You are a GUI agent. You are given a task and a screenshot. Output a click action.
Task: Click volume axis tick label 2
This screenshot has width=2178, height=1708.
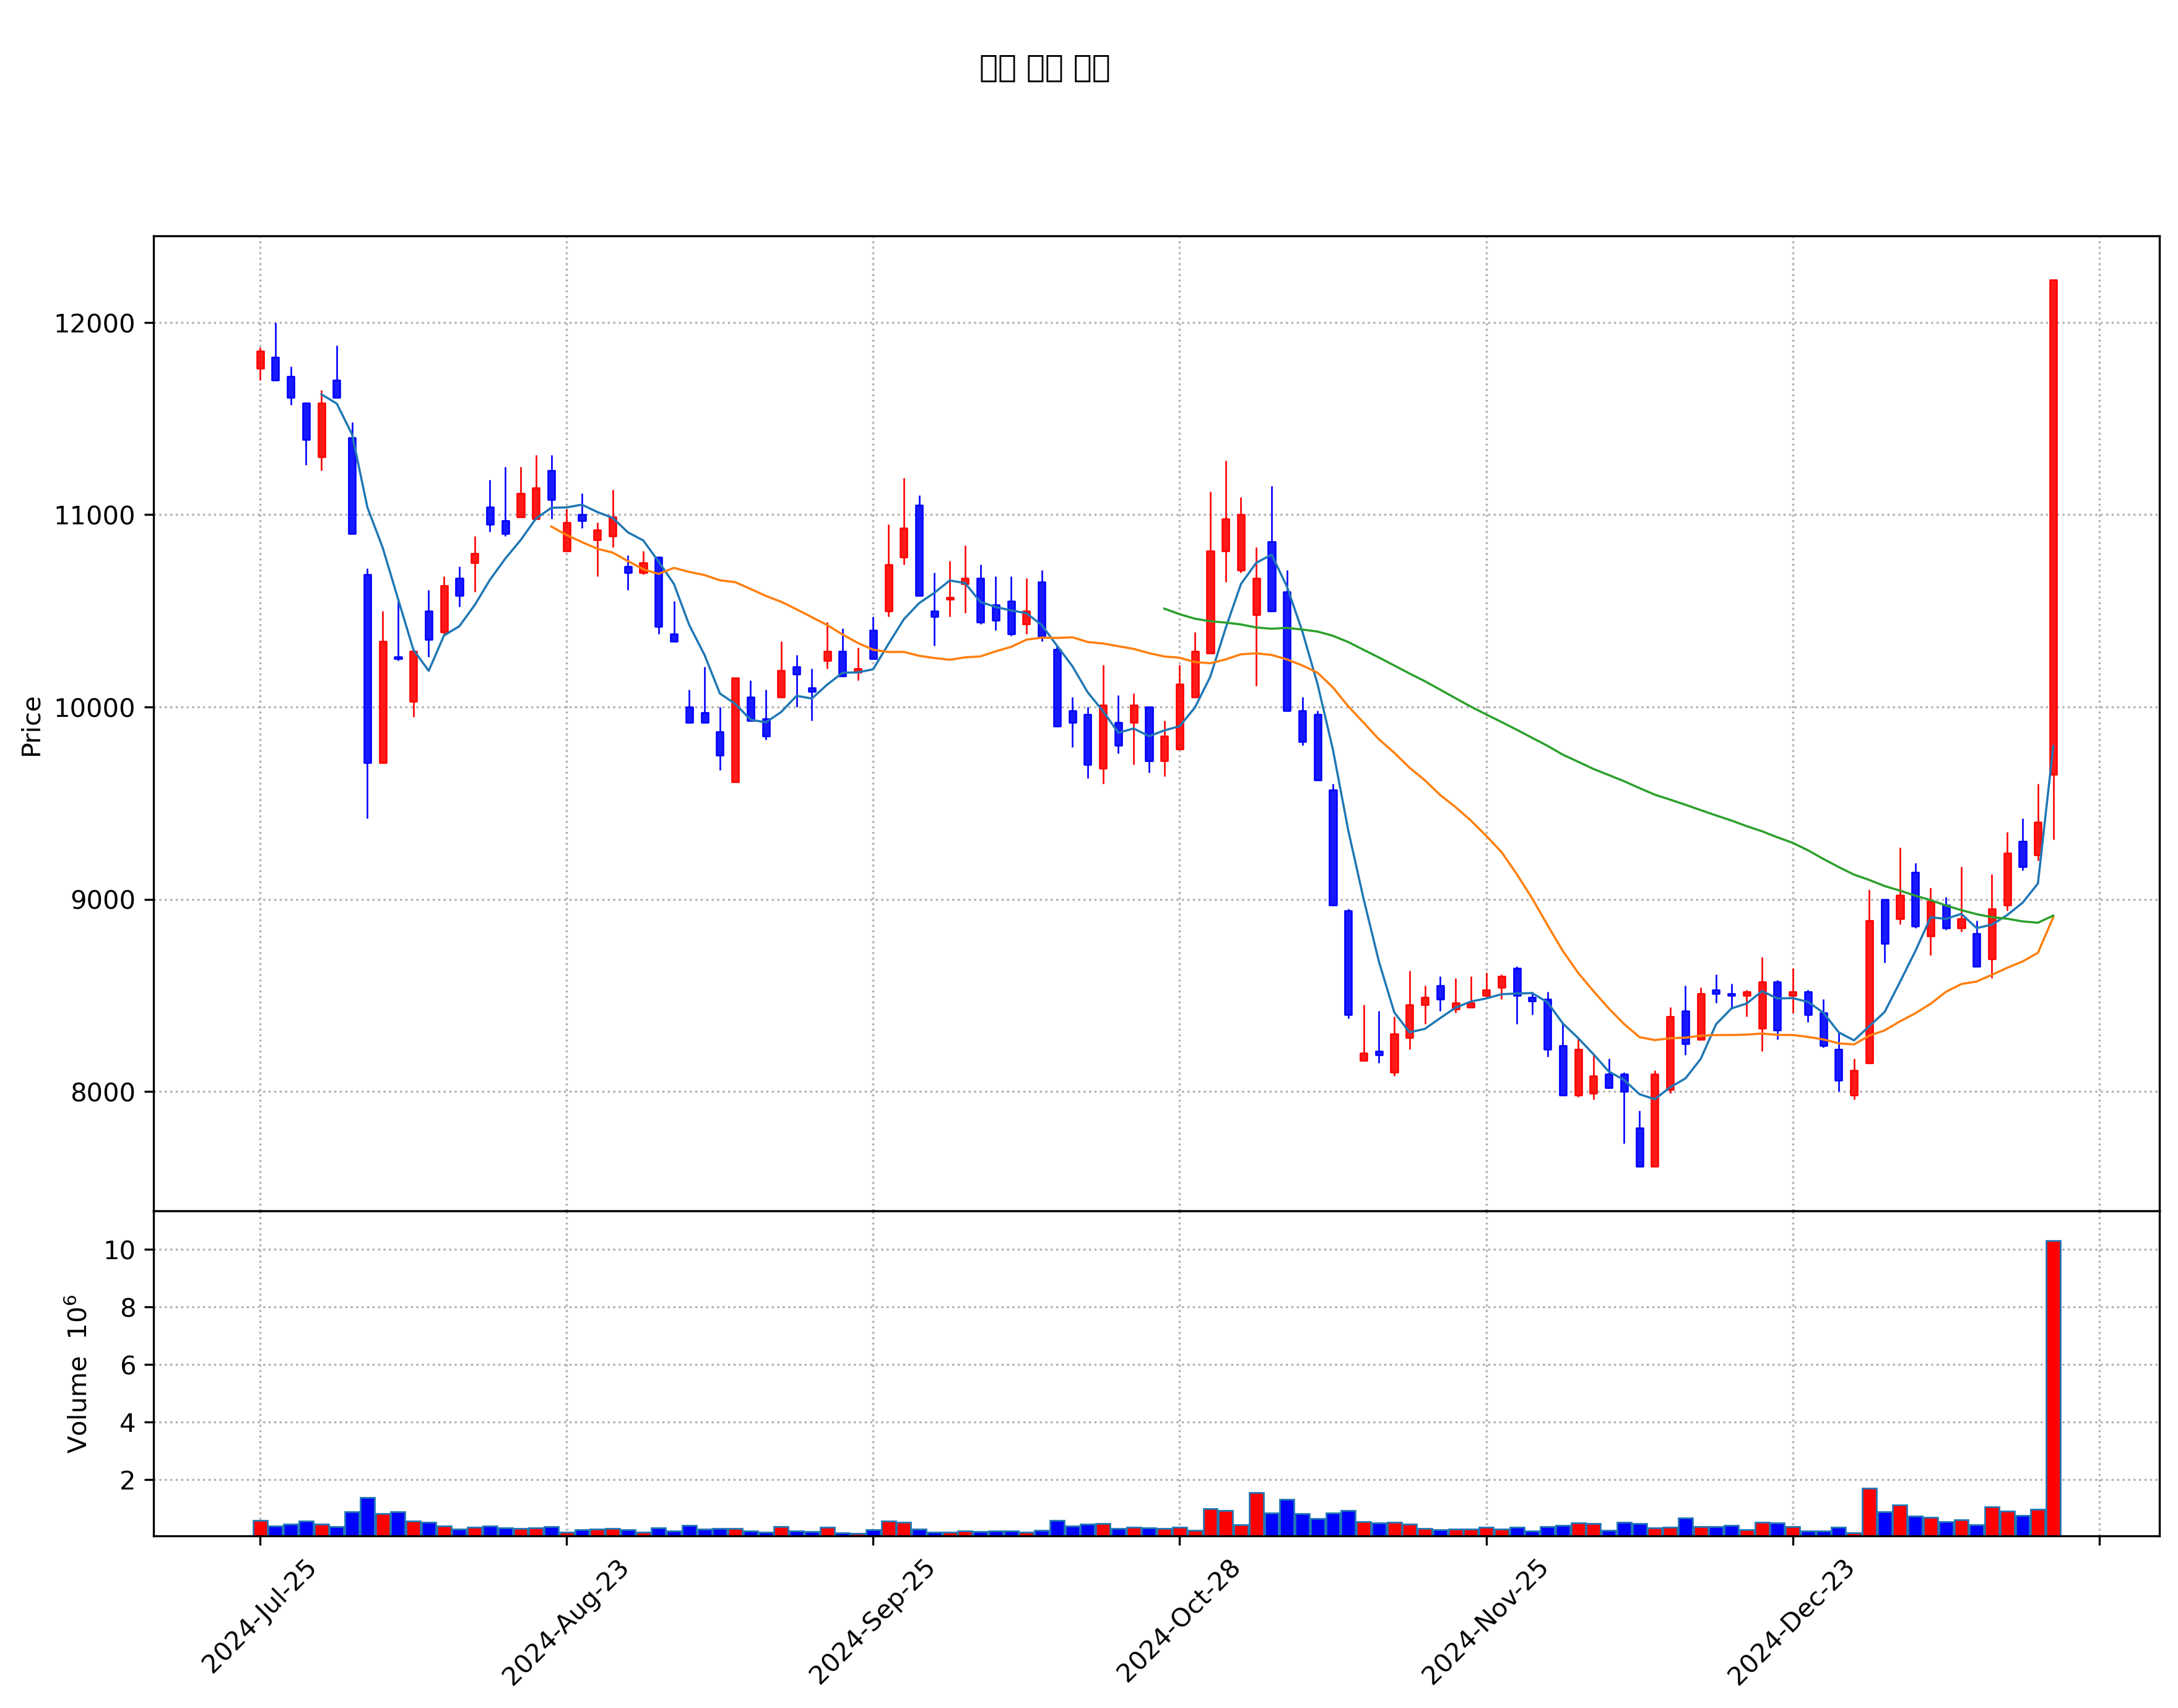coord(127,1481)
